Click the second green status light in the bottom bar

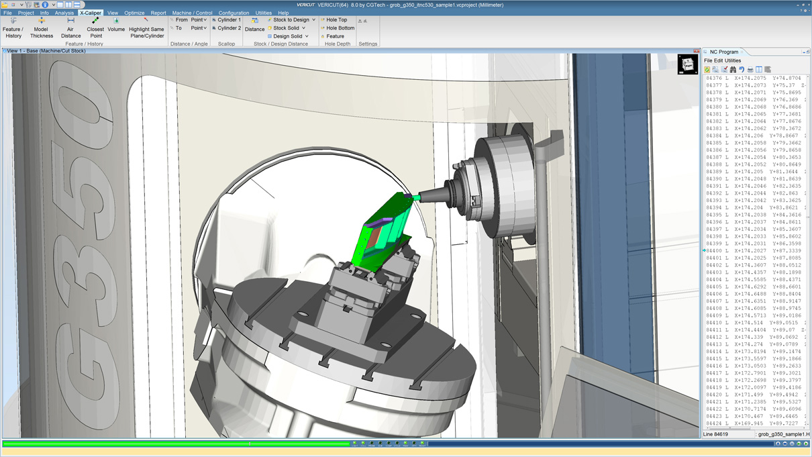coord(363,443)
